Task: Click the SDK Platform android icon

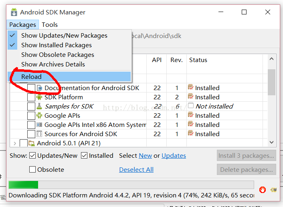Action: (39, 97)
